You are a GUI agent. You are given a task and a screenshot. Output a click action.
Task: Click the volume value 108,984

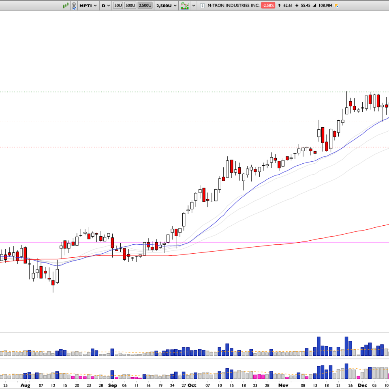(x=325, y=5)
